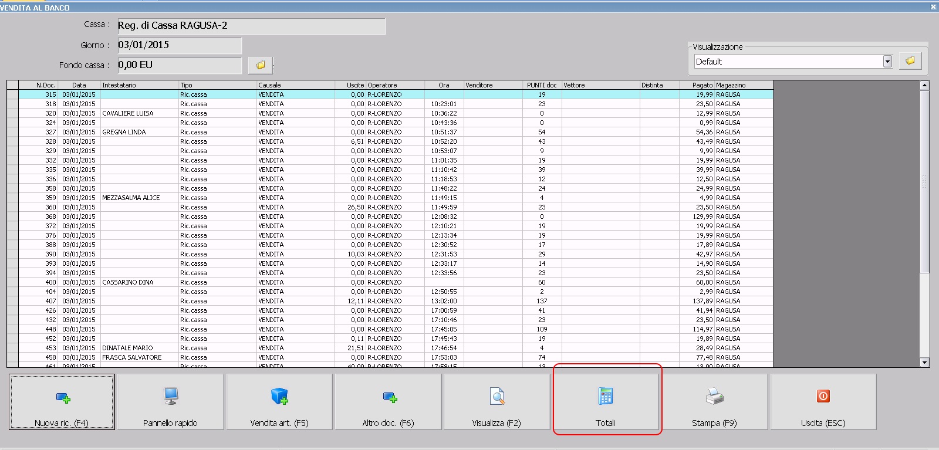The height and width of the screenshot is (450, 939).
Task: Click the Fondo cassa amount field
Action: click(x=180, y=65)
